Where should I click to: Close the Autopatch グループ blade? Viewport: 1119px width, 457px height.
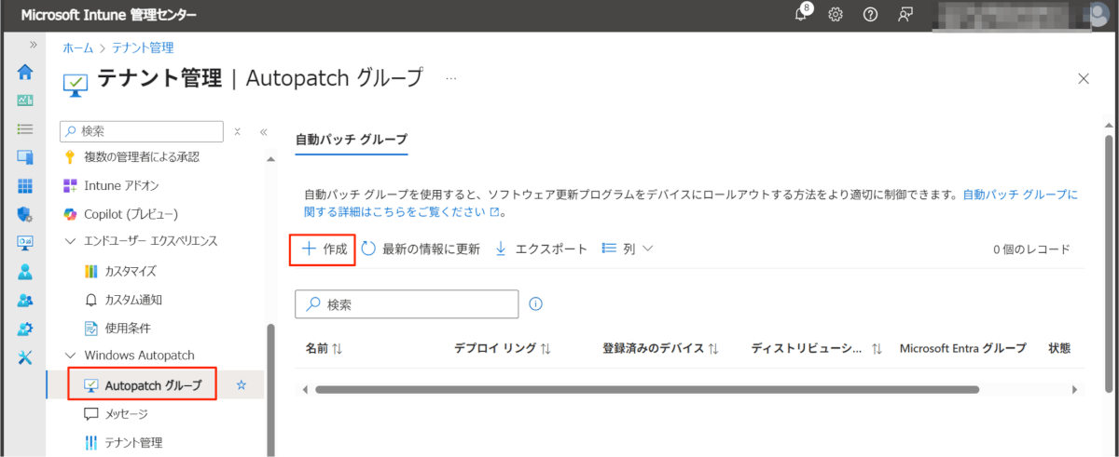[x=1084, y=78]
